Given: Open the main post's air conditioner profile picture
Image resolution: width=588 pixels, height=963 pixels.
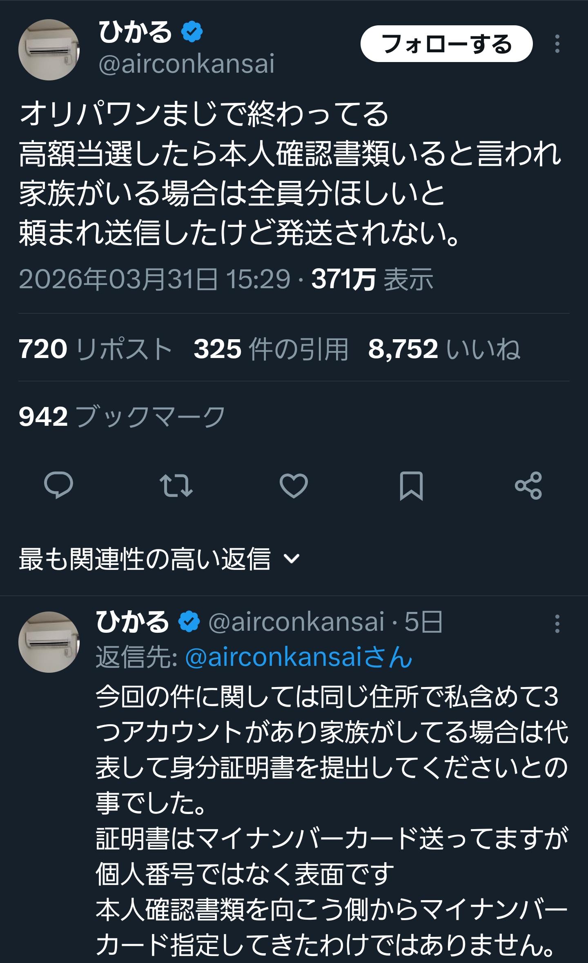Looking at the screenshot, I should point(49,50).
